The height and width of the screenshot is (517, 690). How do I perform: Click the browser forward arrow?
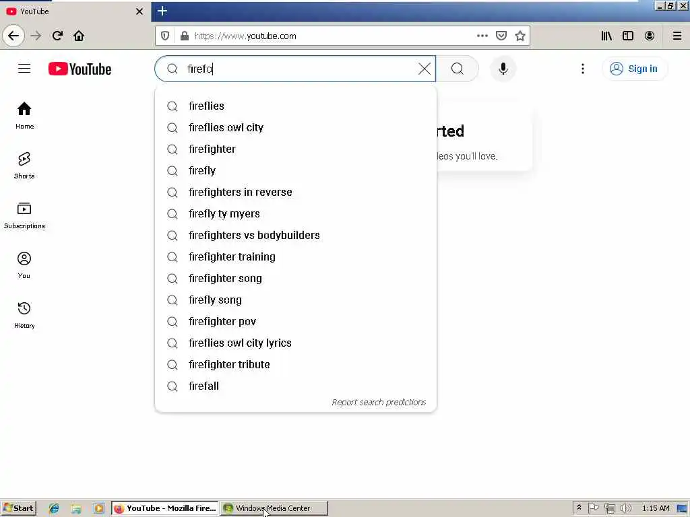pos(36,36)
